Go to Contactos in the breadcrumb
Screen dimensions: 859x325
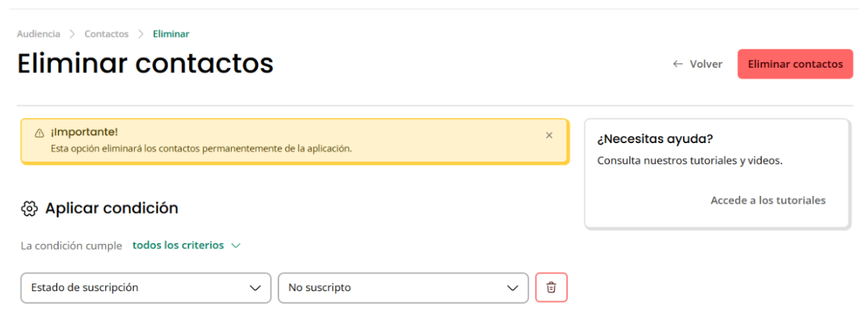coord(107,34)
